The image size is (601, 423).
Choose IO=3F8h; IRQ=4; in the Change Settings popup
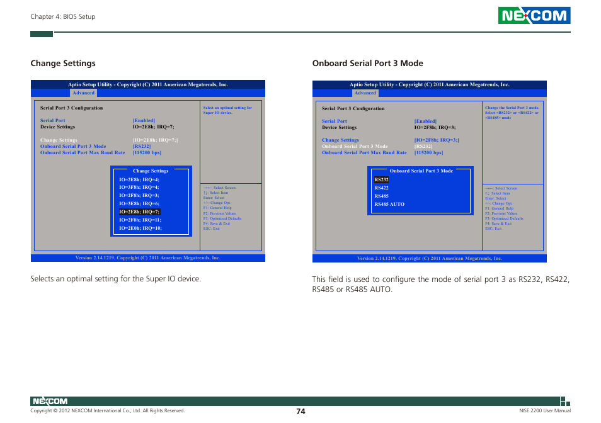139,187
